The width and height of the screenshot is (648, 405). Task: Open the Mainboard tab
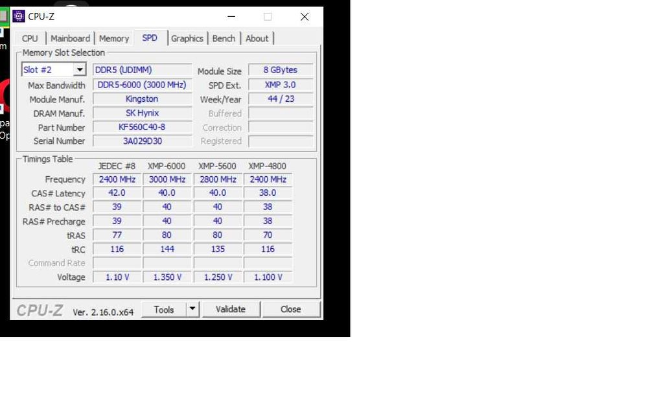point(70,38)
